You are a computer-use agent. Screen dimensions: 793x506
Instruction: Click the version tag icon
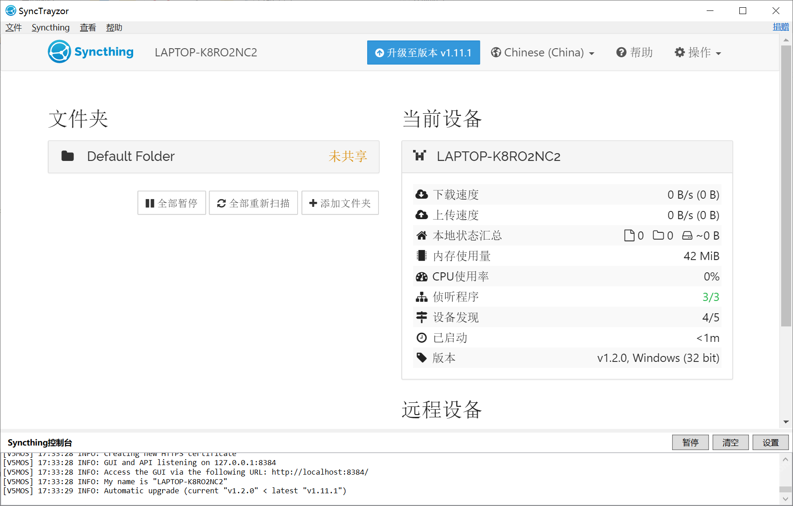[422, 358]
